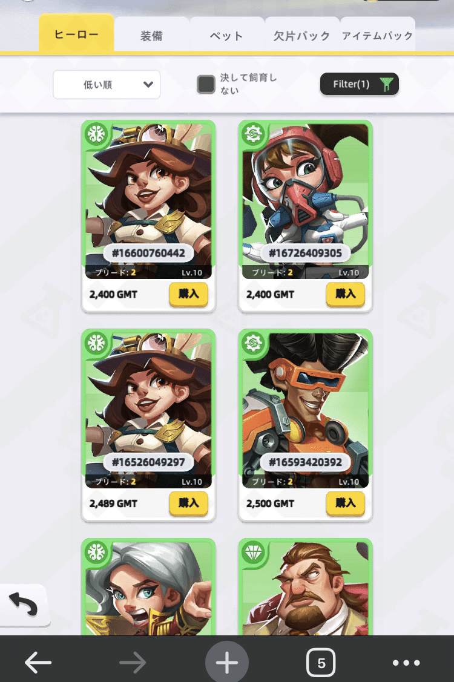The width and height of the screenshot is (454, 682).
Task: Click diamond class icon on bearded hero
Action: pyautogui.click(x=254, y=552)
